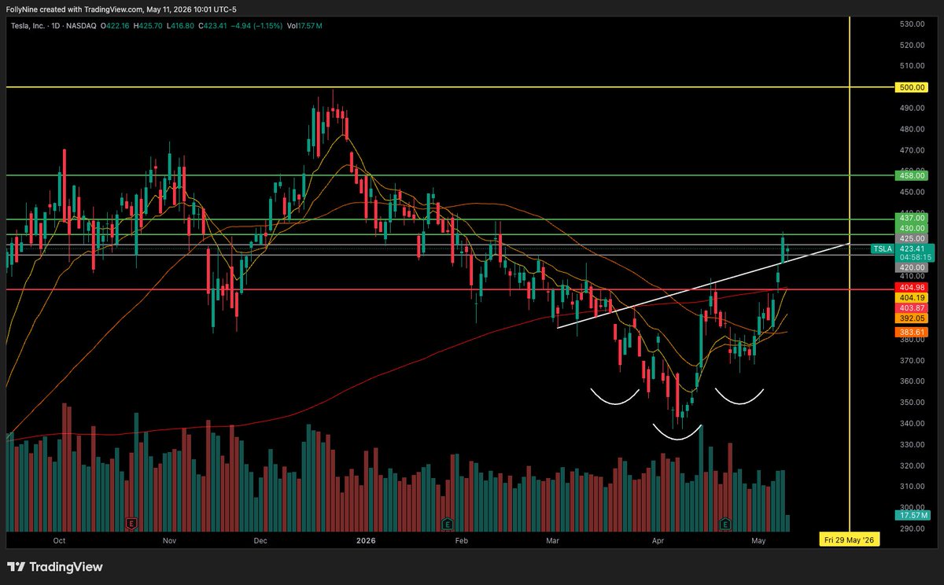This screenshot has height=585, width=944.
Task: Click the red 404.98 price label
Action: (x=911, y=289)
